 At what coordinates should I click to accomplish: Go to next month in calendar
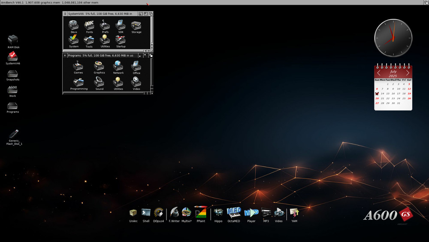408,73
